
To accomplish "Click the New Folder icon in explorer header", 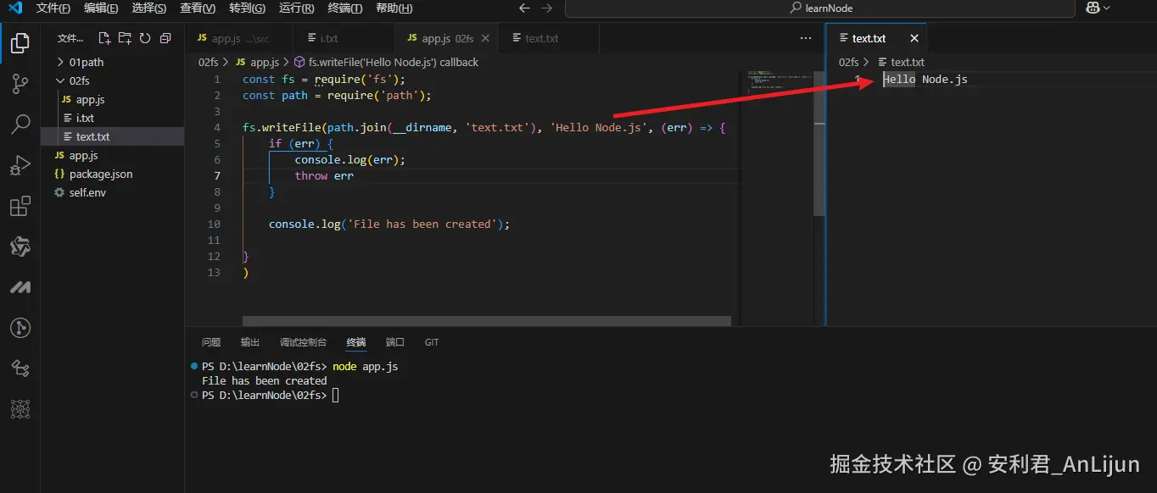I will click(x=125, y=38).
